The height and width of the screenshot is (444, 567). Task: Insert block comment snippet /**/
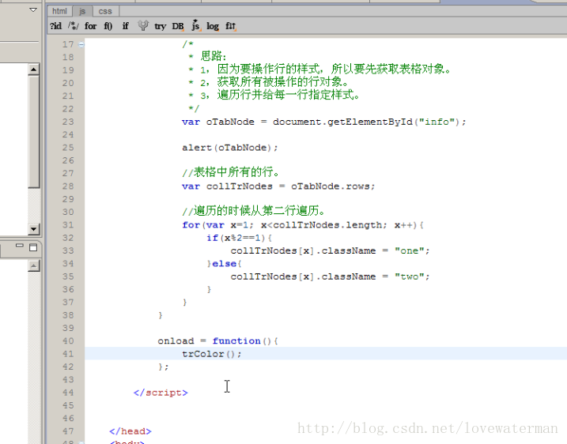coord(74,26)
